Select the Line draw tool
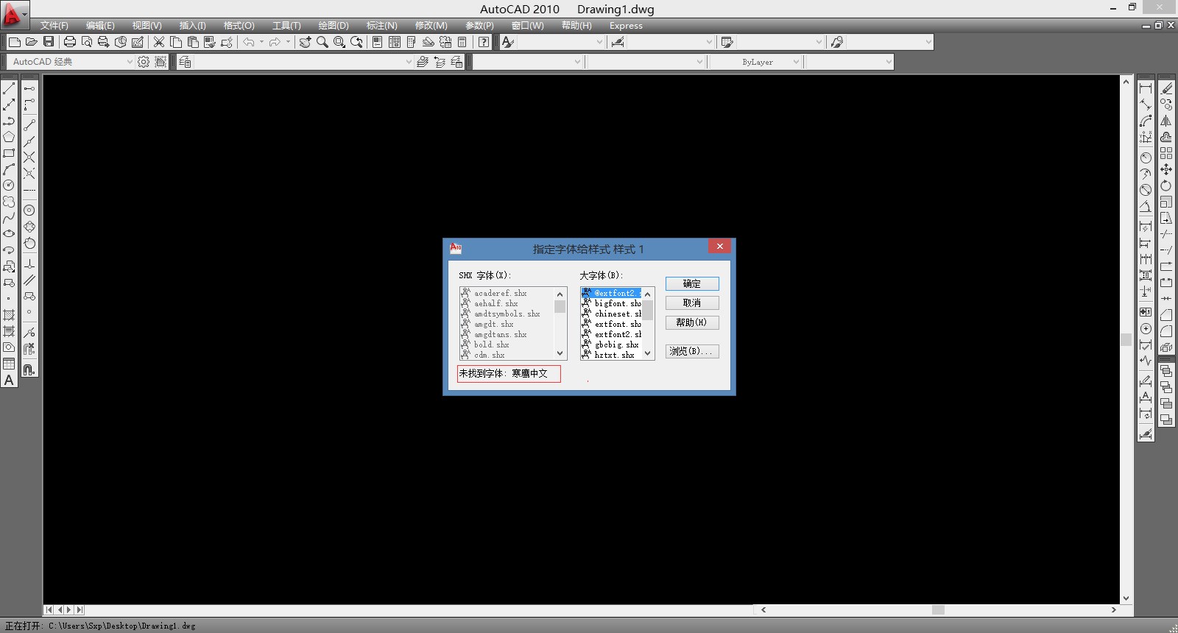The height and width of the screenshot is (633, 1178). click(x=9, y=88)
